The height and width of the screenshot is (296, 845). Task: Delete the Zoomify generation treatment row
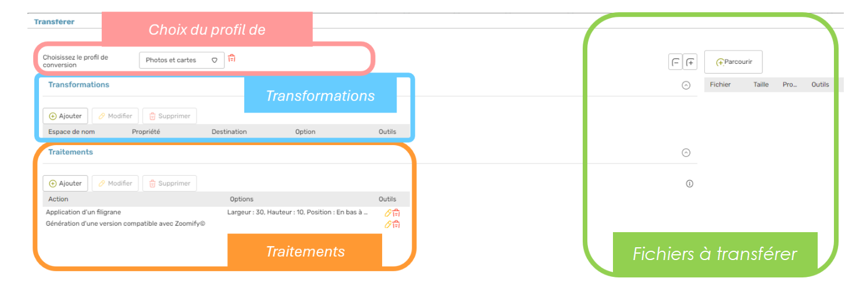pos(396,225)
